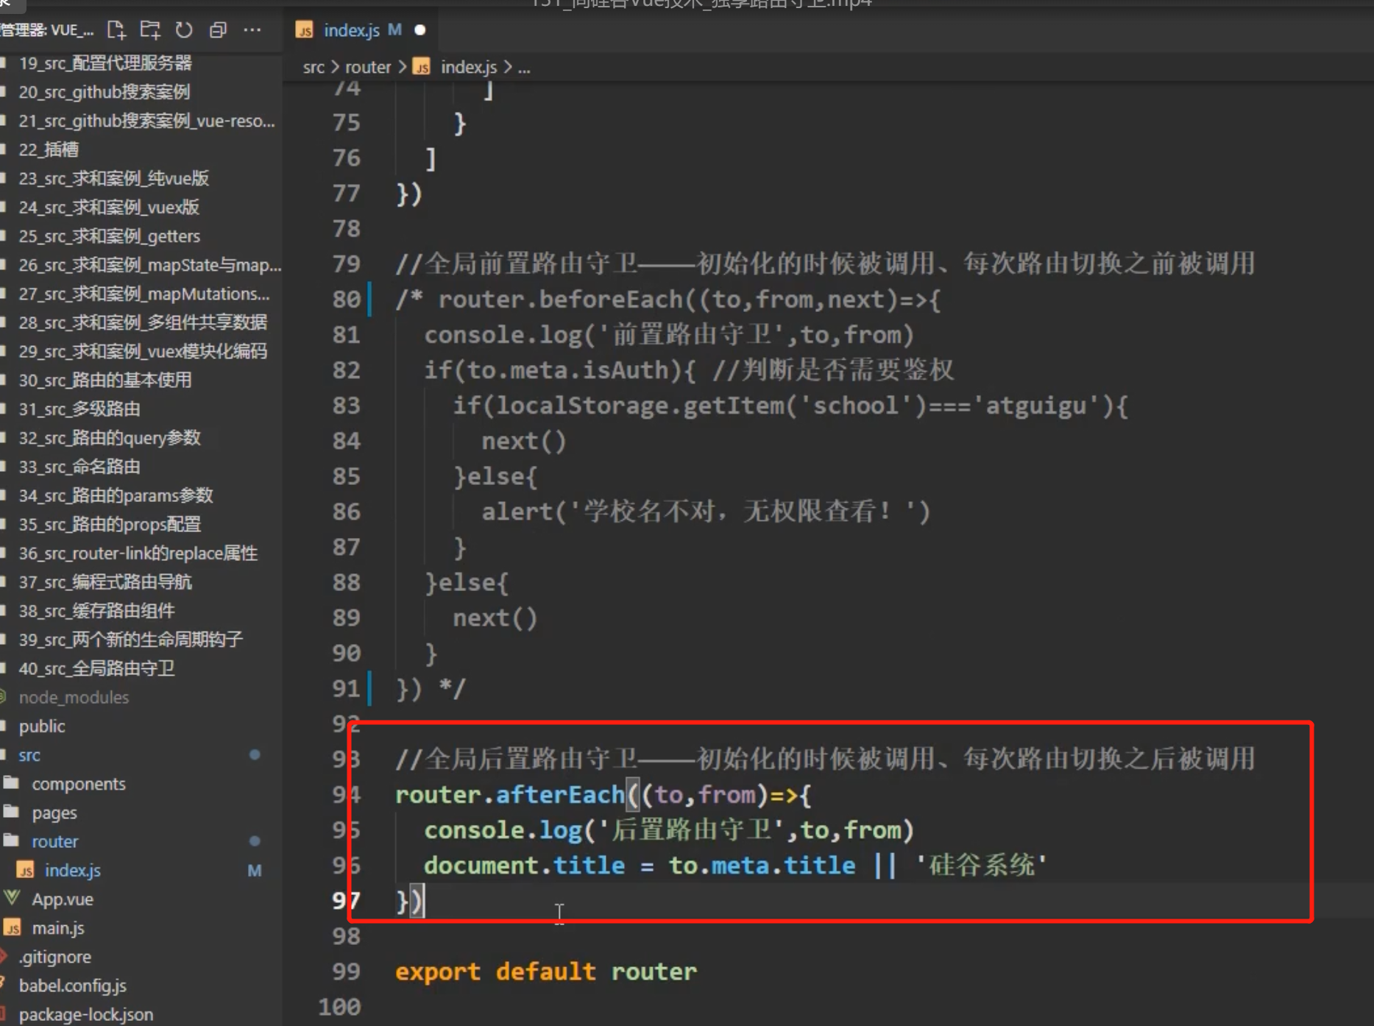Open index.js file in explorer tree
The height and width of the screenshot is (1026, 1374).
pos(72,871)
